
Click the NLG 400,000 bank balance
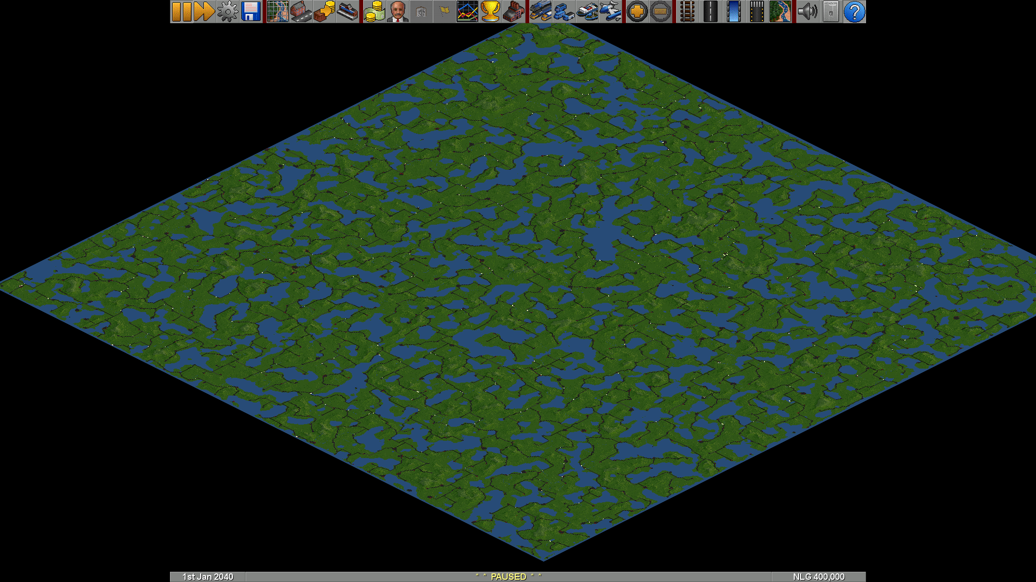819,577
